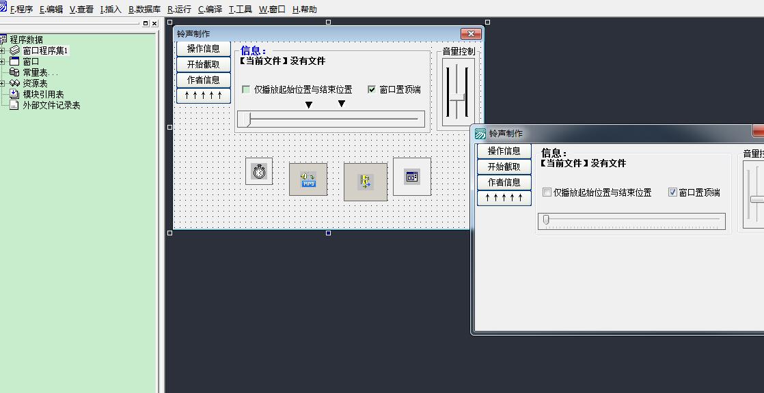Viewport: 764px width, 393px height.
Task: Click the playback slider in designer window
Action: [x=331, y=119]
